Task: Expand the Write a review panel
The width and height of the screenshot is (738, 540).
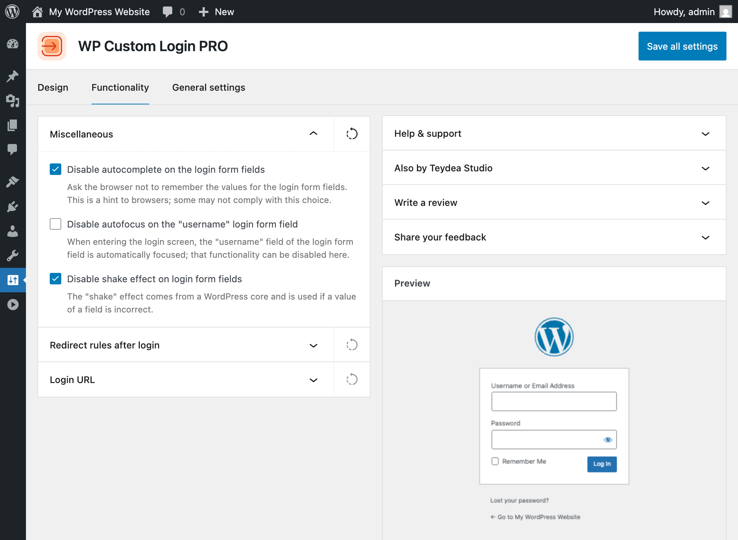Action: pyautogui.click(x=705, y=203)
